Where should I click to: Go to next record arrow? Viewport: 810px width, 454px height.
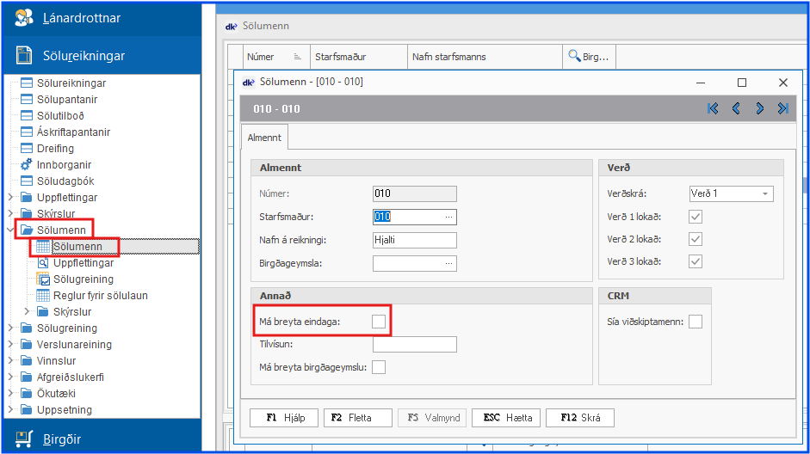click(759, 108)
